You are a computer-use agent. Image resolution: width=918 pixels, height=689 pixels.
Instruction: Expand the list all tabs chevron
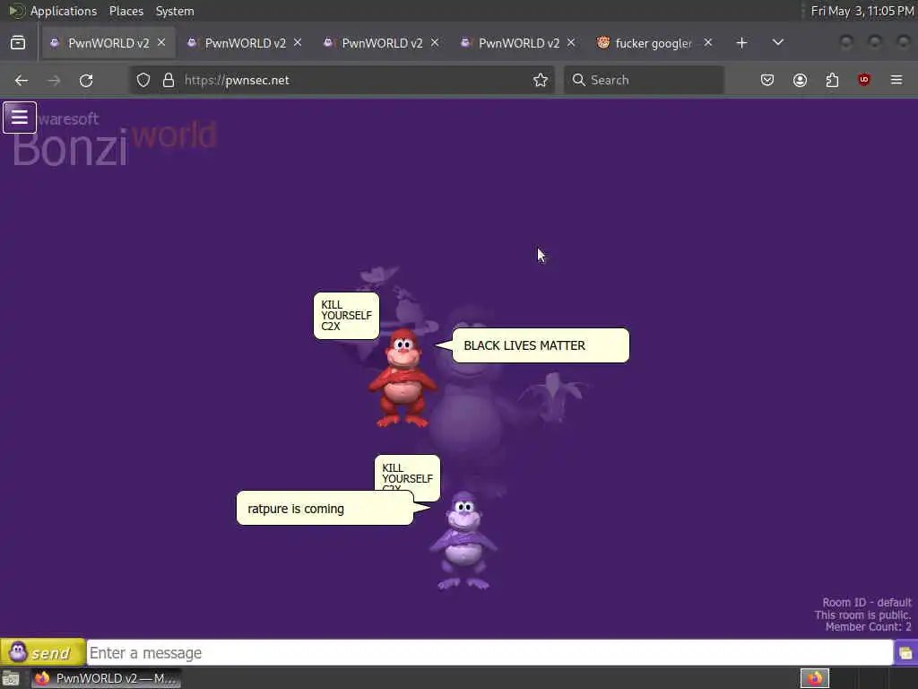click(x=778, y=42)
